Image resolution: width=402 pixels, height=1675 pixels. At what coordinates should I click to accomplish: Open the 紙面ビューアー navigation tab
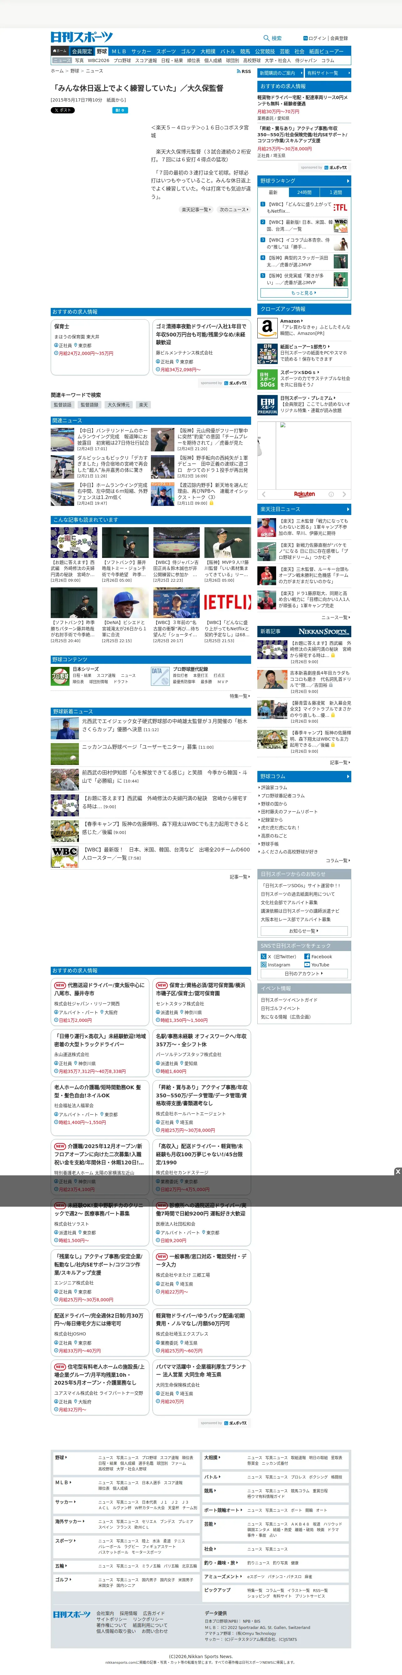click(326, 51)
